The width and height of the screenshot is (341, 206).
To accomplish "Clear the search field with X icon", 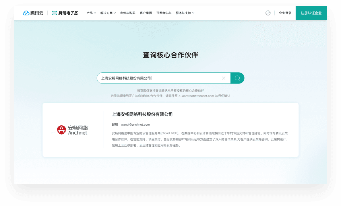I will click(x=224, y=78).
